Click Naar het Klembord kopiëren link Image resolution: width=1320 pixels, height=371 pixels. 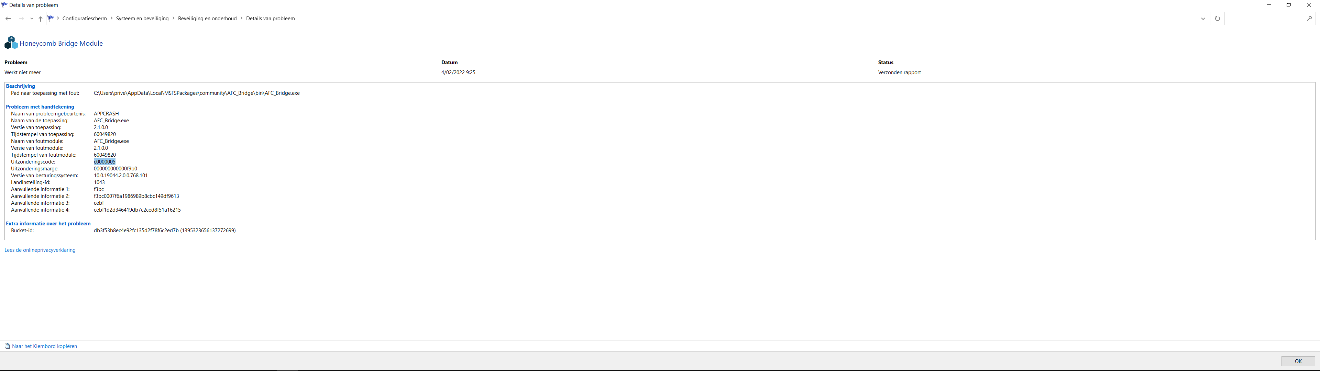click(x=45, y=346)
